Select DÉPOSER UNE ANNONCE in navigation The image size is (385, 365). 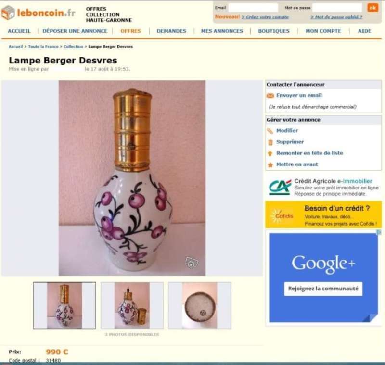(x=75, y=31)
